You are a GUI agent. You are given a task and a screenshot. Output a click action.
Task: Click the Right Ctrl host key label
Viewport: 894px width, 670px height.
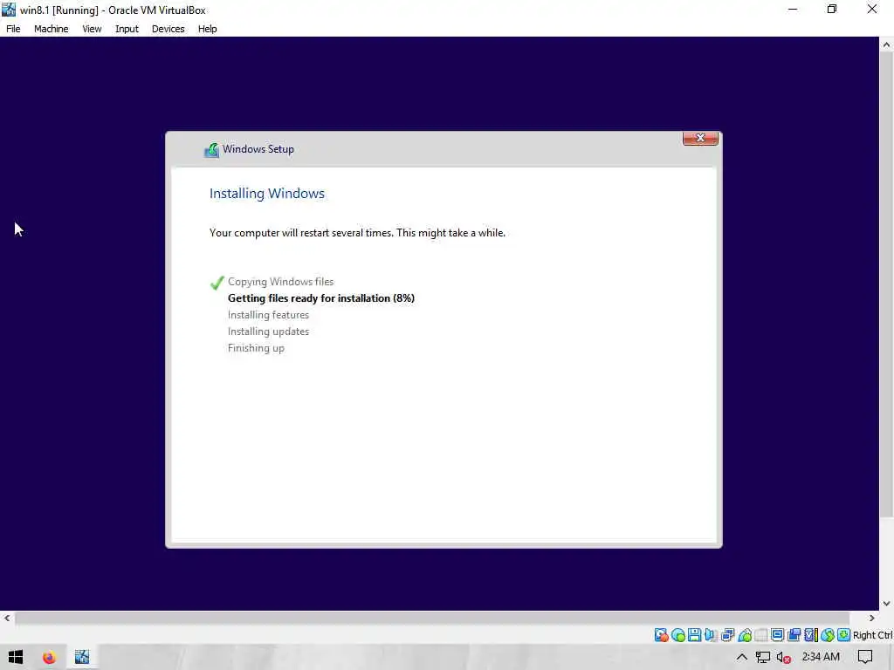[873, 635]
